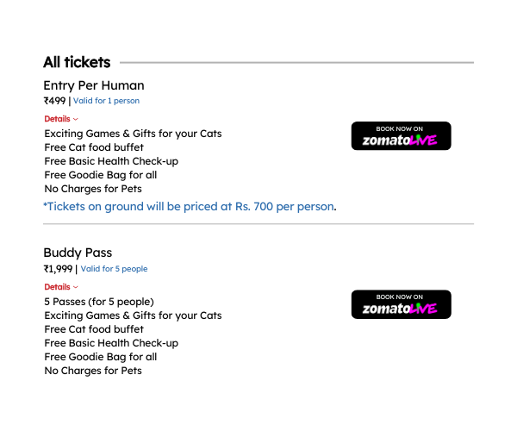Click the on-ground ticket price notice

tap(190, 206)
